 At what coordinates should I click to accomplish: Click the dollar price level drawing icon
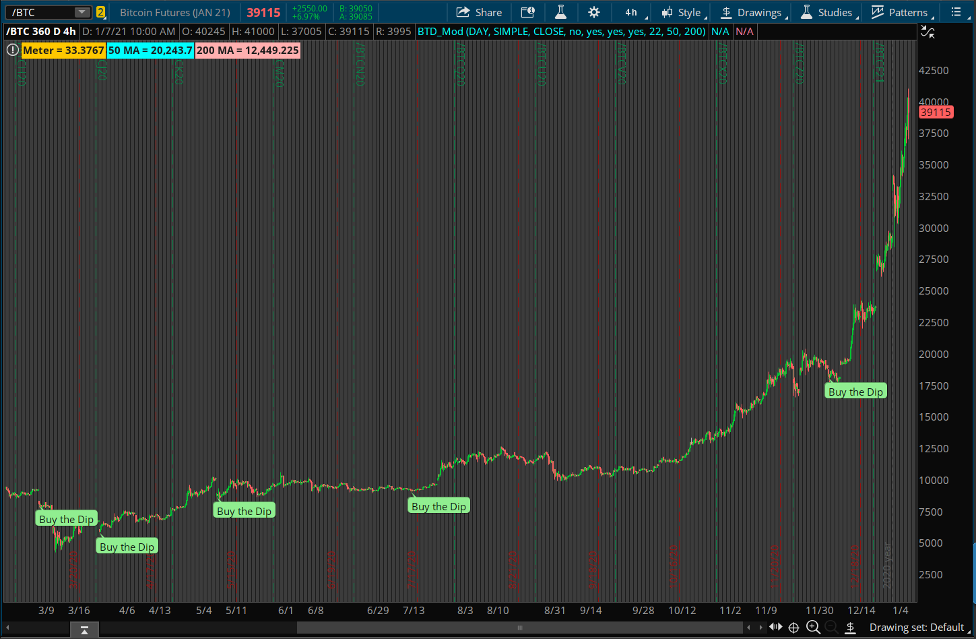point(851,628)
